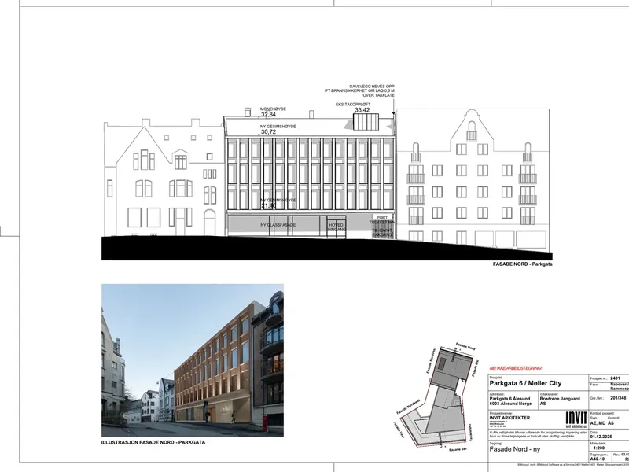Click the 'FASADE NORD - Parkgata' caption
The image size is (629, 472).
coord(522,264)
